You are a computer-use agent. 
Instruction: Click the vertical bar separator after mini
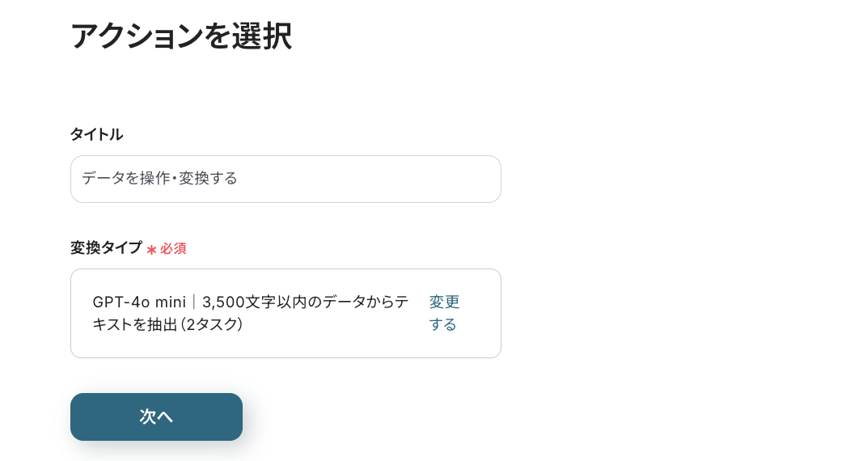tap(194, 302)
